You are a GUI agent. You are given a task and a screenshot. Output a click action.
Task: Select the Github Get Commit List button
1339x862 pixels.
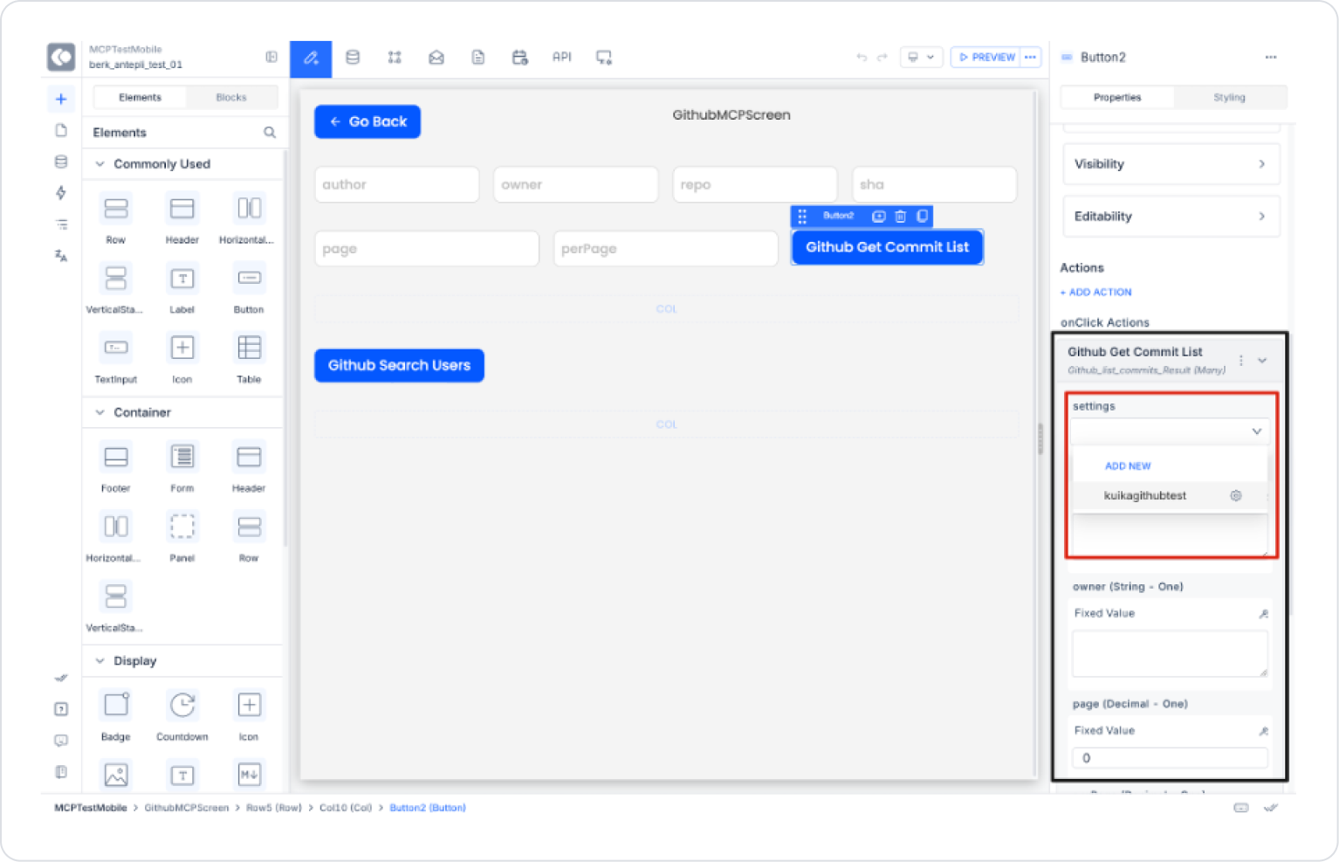(x=887, y=247)
